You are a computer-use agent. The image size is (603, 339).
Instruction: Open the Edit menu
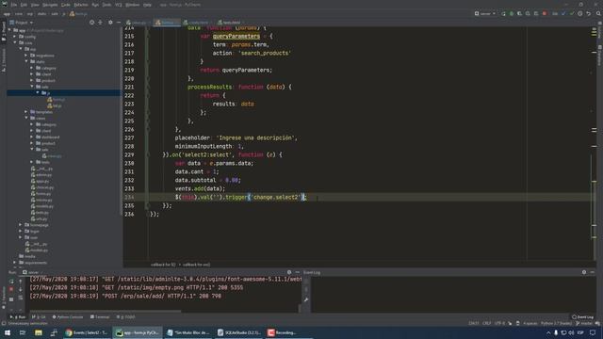[x=24, y=5]
